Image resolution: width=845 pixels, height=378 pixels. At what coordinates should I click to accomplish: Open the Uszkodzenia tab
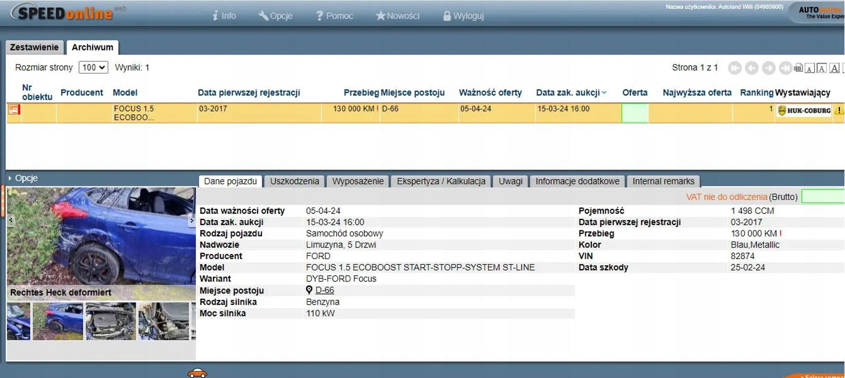[x=294, y=181]
